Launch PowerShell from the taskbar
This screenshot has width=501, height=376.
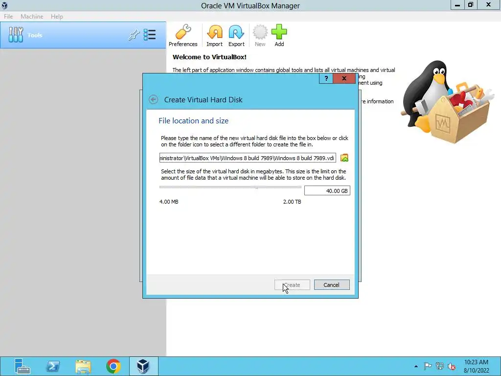click(x=53, y=366)
